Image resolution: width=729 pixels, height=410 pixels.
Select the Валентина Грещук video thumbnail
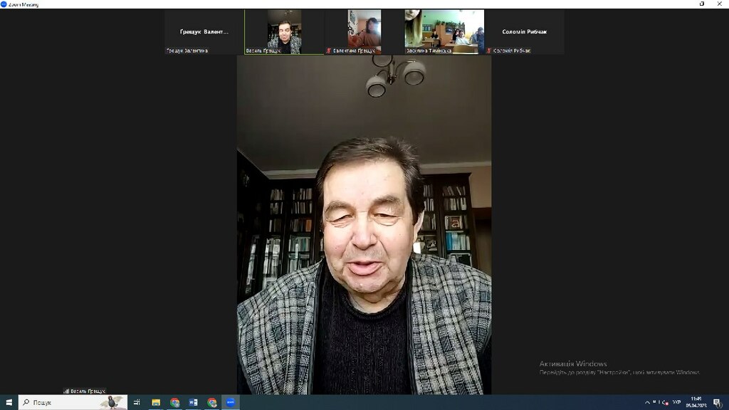[x=364, y=31]
